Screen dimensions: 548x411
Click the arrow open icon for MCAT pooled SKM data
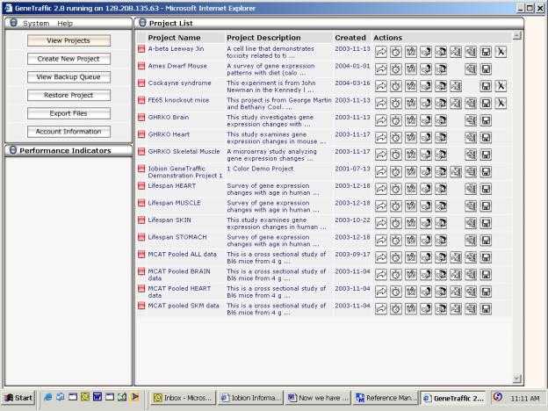click(x=381, y=308)
